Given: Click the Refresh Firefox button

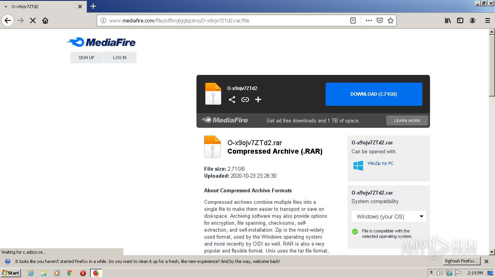Looking at the screenshot, I should click(461, 261).
